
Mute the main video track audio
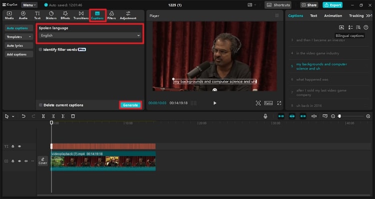click(26, 161)
